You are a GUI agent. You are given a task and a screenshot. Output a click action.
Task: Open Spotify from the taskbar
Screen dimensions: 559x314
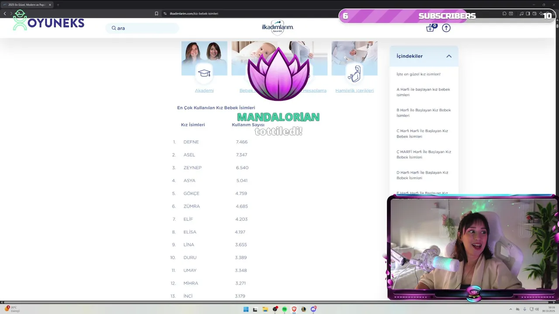[x=284, y=309]
